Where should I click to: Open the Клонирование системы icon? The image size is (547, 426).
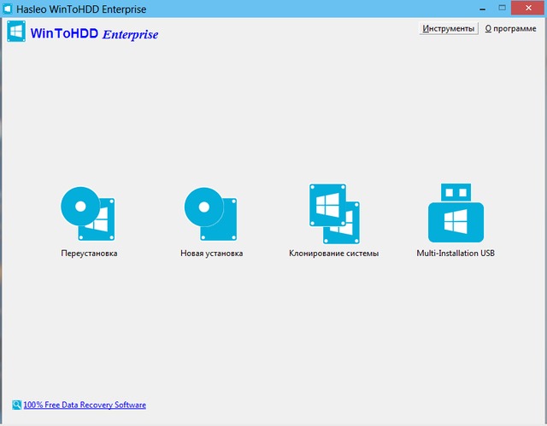pos(333,213)
